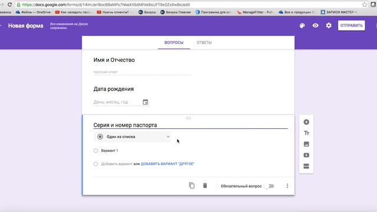Open the calendar date picker icon

[145, 102]
